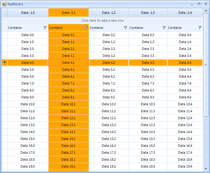Viewport: 210px width, 173px height.
Task: Open filter icon in Data -1.3 column
Action: [164, 28]
